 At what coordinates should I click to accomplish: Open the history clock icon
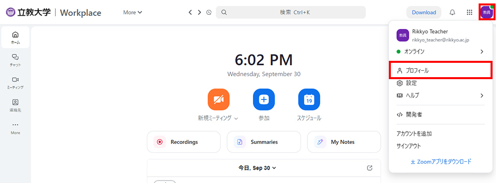tap(209, 13)
